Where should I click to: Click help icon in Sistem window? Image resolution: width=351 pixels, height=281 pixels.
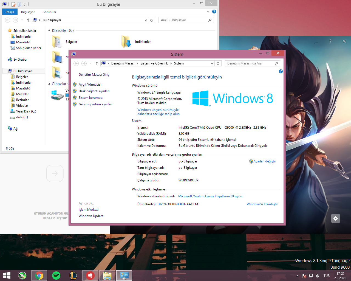(x=281, y=71)
